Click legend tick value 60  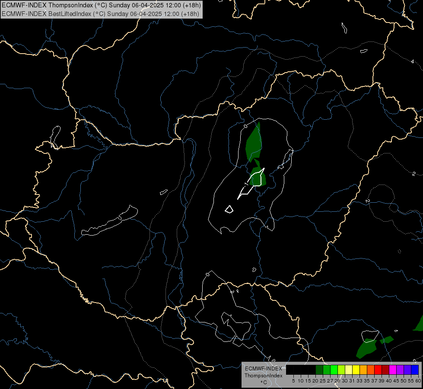tap(418, 381)
